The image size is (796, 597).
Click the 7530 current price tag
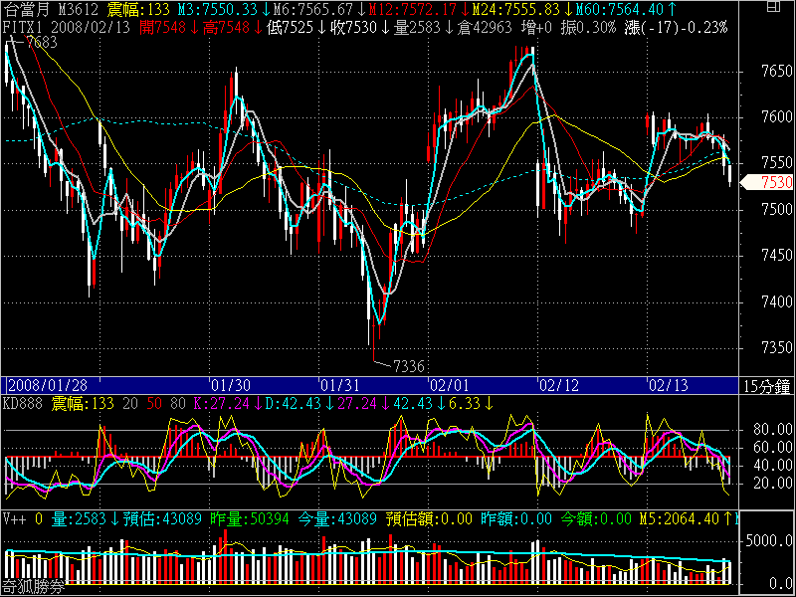tap(775, 182)
